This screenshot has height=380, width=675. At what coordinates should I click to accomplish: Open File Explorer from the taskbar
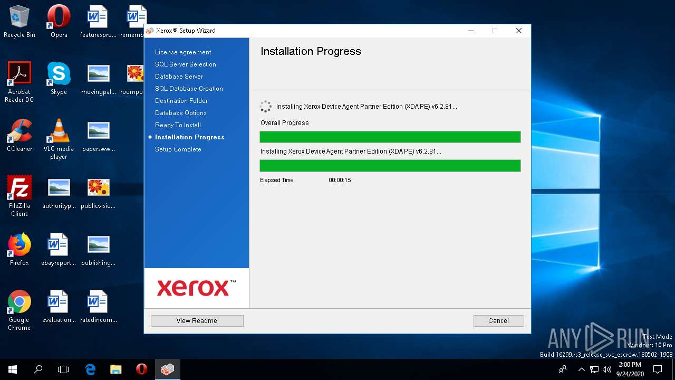[x=115, y=369]
